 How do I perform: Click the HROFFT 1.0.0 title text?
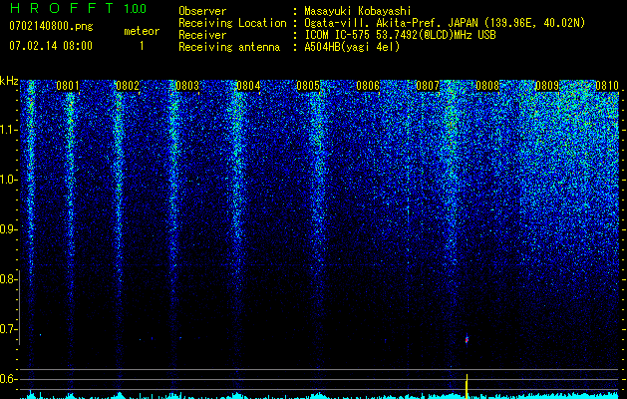click(78, 8)
